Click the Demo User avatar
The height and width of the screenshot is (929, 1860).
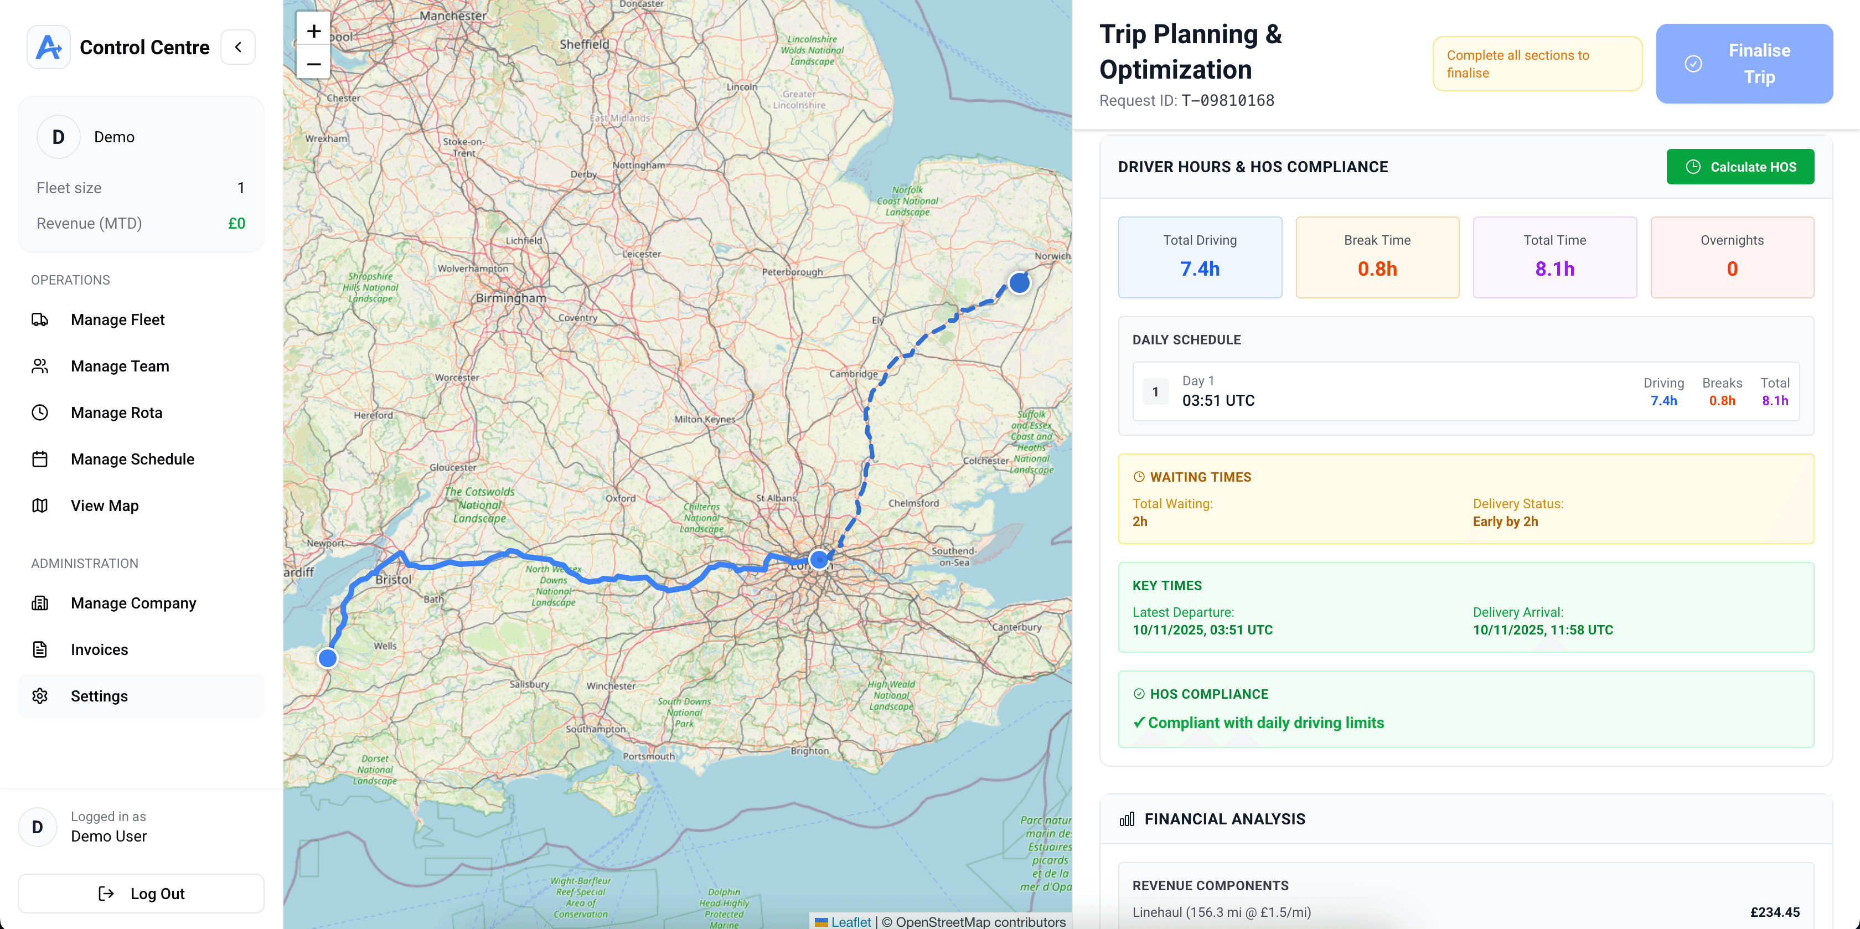pyautogui.click(x=37, y=827)
